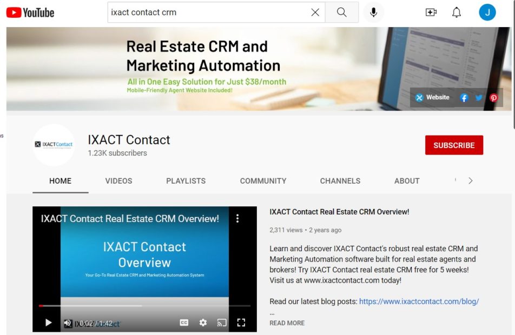Screen dimensions: 515x335
Task: Seek using the video progress bar
Action: point(144,306)
